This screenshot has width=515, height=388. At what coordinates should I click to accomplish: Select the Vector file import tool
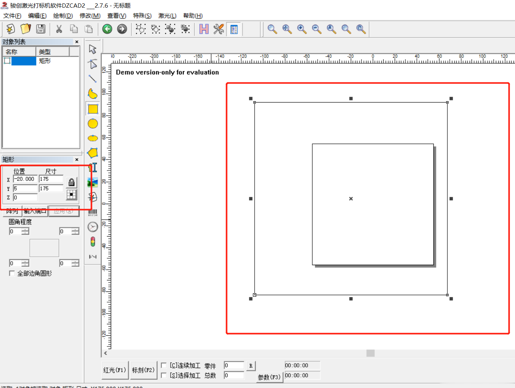click(93, 197)
